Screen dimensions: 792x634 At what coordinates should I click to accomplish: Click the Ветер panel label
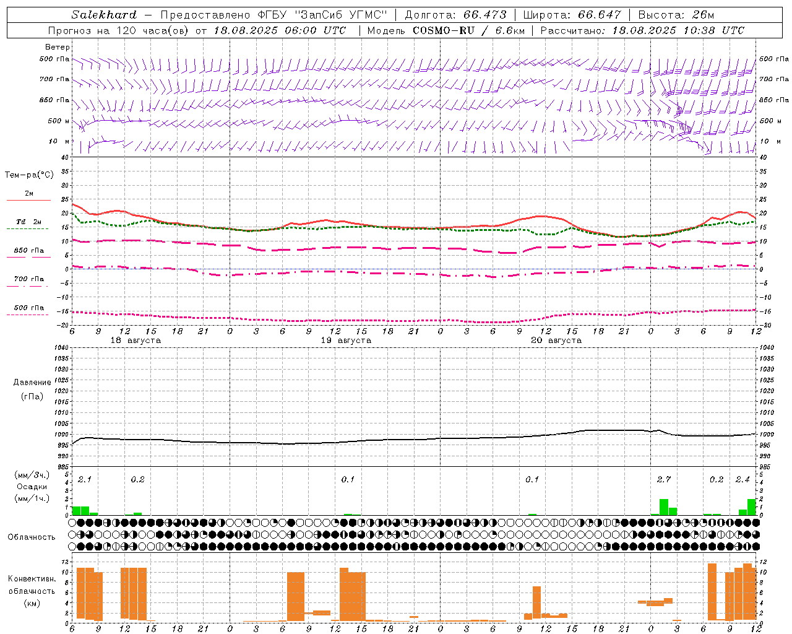point(57,47)
